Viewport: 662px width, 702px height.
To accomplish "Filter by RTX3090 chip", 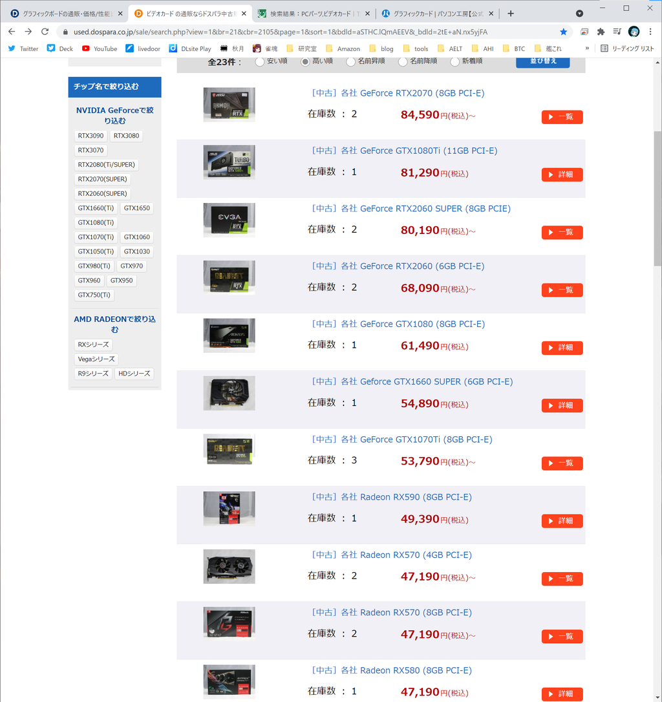I will click(91, 136).
